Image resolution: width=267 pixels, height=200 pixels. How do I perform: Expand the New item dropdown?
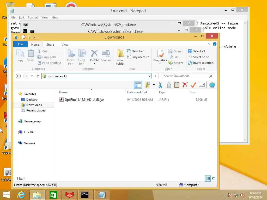[x=146, y=51]
